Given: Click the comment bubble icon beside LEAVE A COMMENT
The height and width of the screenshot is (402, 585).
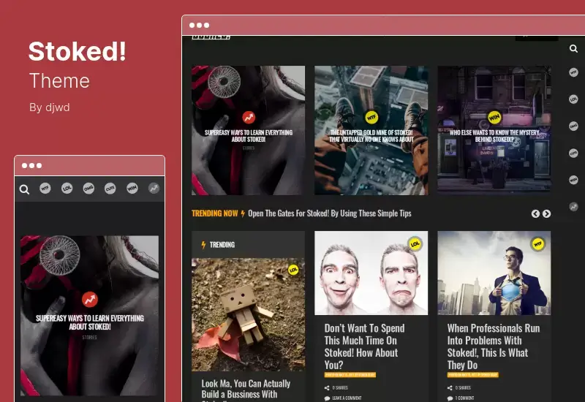Looking at the screenshot, I should point(327,398).
